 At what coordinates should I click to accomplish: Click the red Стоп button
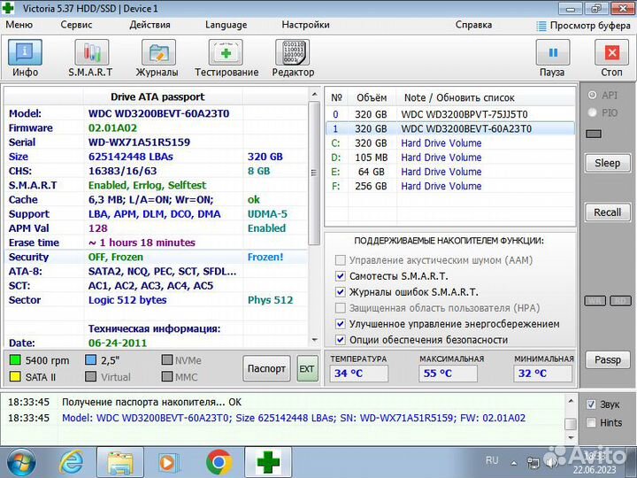pos(611,58)
